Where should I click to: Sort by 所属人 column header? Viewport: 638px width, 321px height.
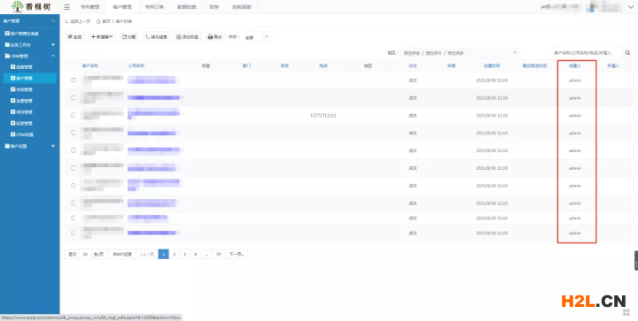pyautogui.click(x=613, y=65)
